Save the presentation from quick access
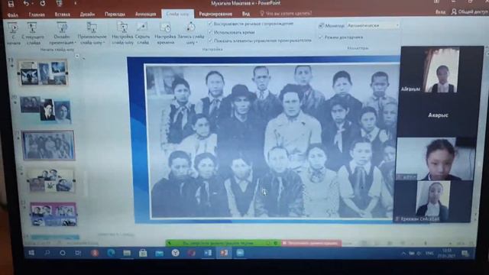Viewport: 489px width, 275px height. click(x=11, y=4)
